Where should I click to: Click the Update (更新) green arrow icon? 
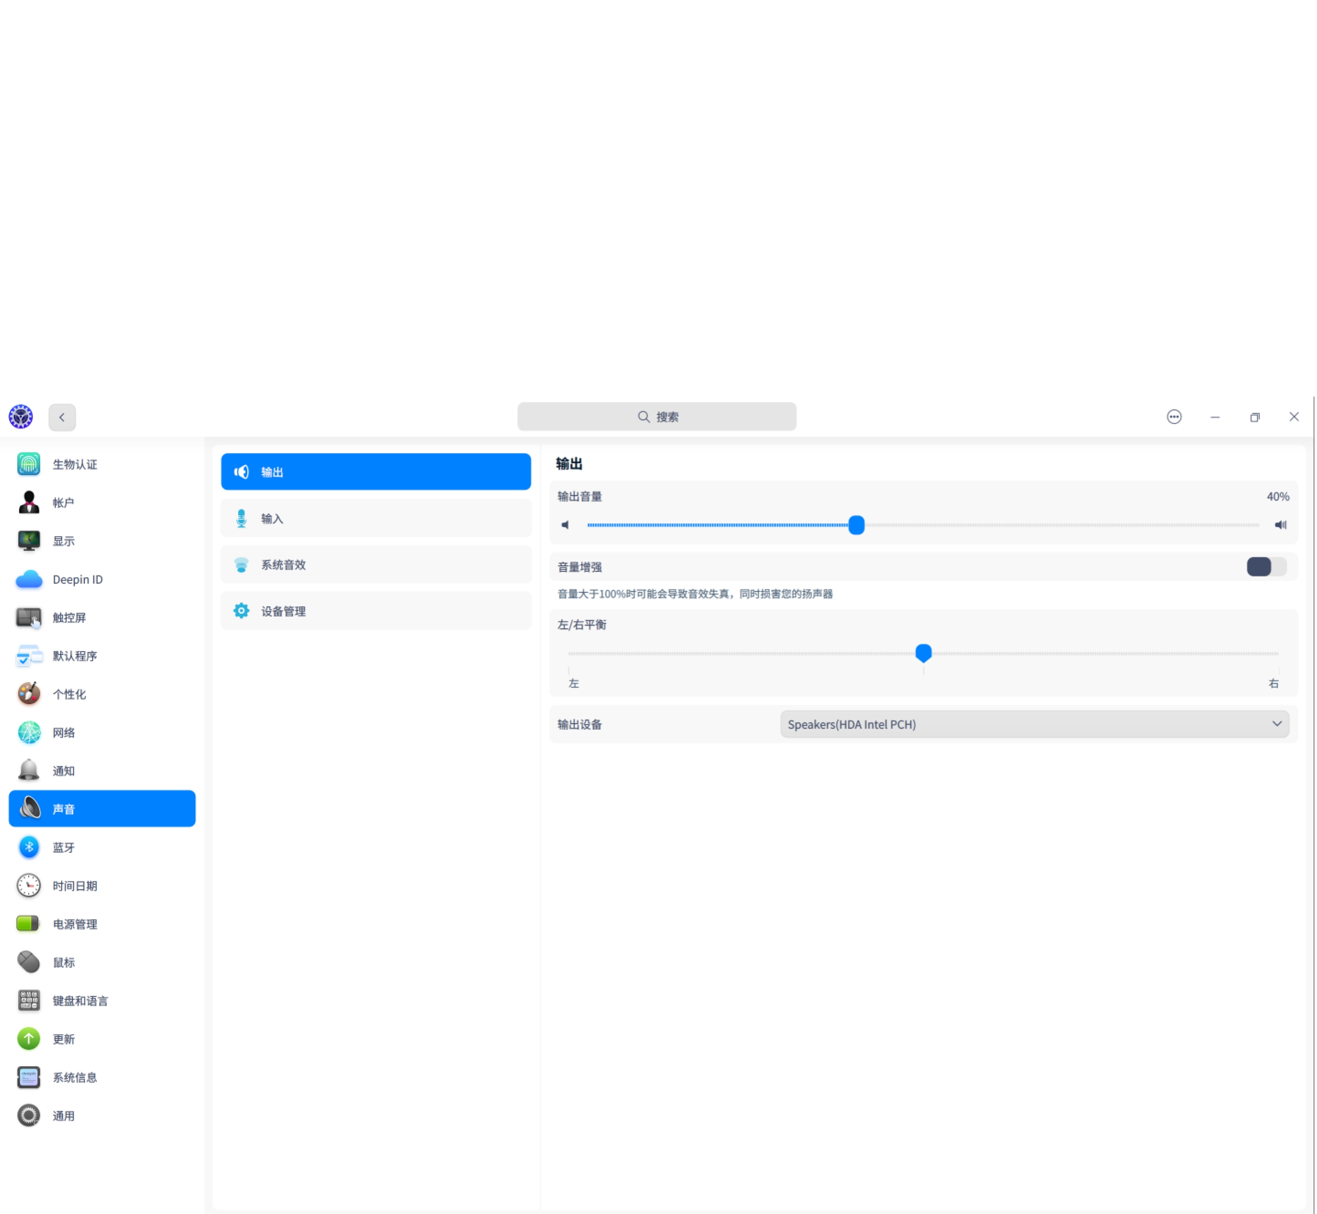(x=29, y=1038)
